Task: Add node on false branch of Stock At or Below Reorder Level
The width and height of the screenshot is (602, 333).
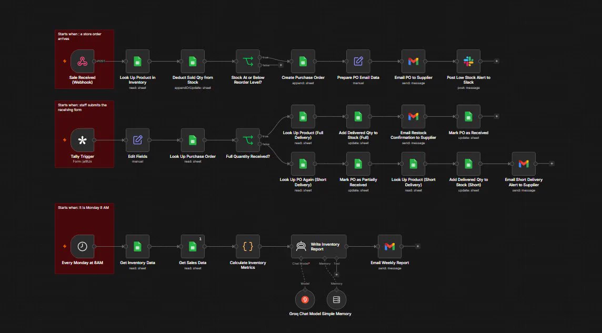Action: [280, 65]
